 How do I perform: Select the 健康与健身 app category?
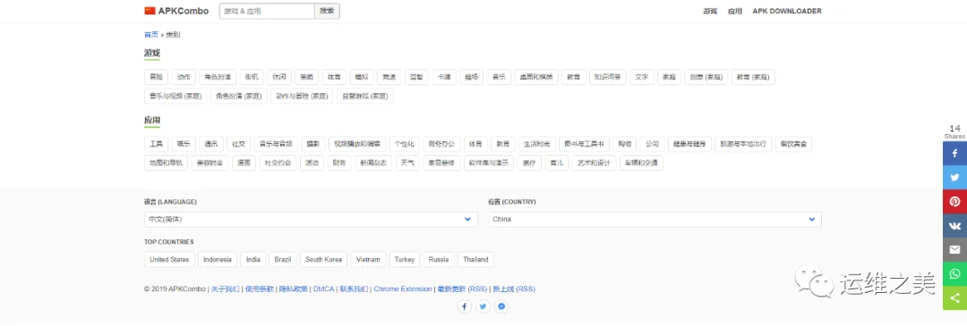690,144
